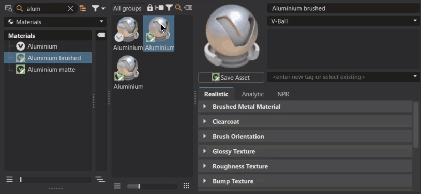The image size is (421, 194).
Task: Switch to the NPR tab
Action: click(x=283, y=94)
